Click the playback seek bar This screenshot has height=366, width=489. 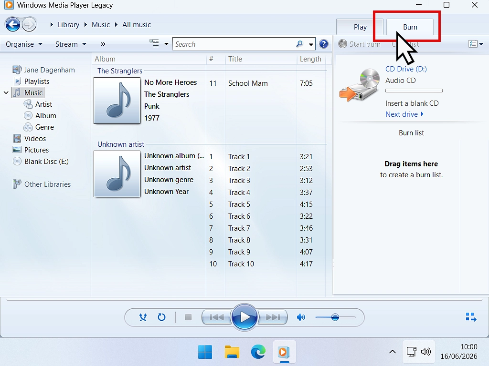tap(244, 300)
